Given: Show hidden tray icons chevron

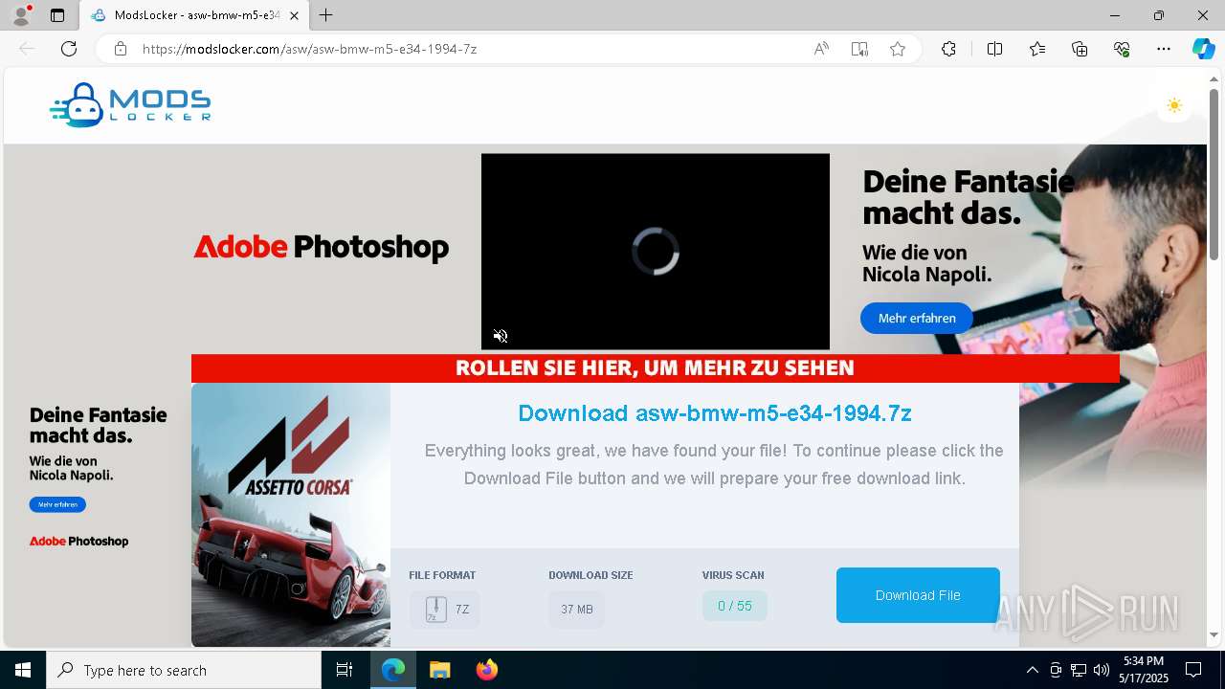Looking at the screenshot, I should tap(1033, 670).
